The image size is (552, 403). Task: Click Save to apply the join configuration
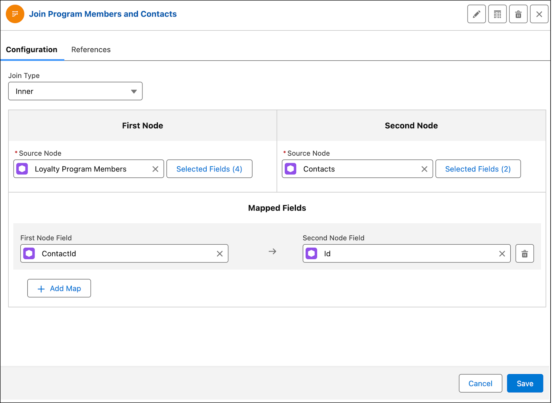(525, 383)
